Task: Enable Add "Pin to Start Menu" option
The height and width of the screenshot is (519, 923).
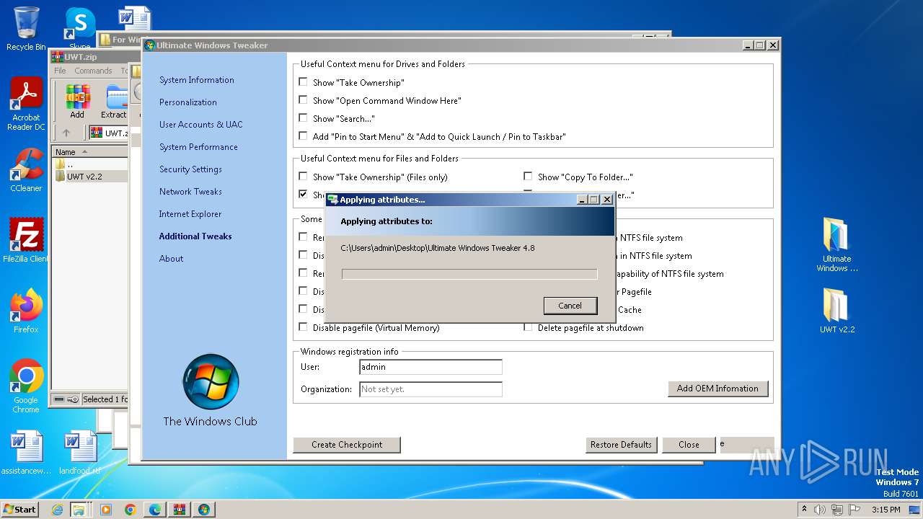Action: [303, 136]
